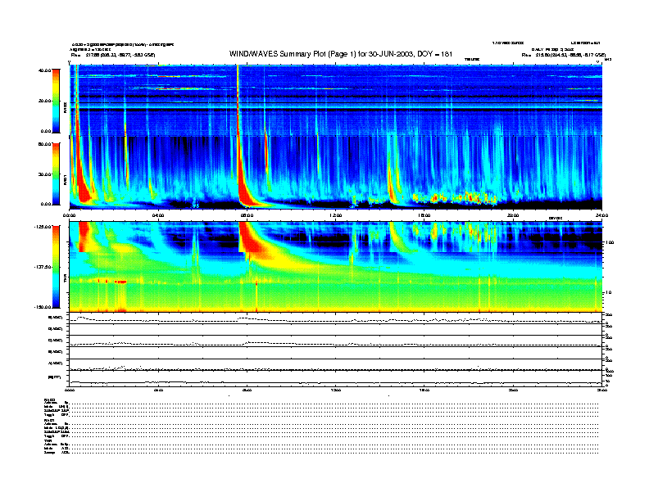Viewport: 649px width, 501px height.
Task: Click the top dashed line-plot panel under TNR
Action: (335, 318)
